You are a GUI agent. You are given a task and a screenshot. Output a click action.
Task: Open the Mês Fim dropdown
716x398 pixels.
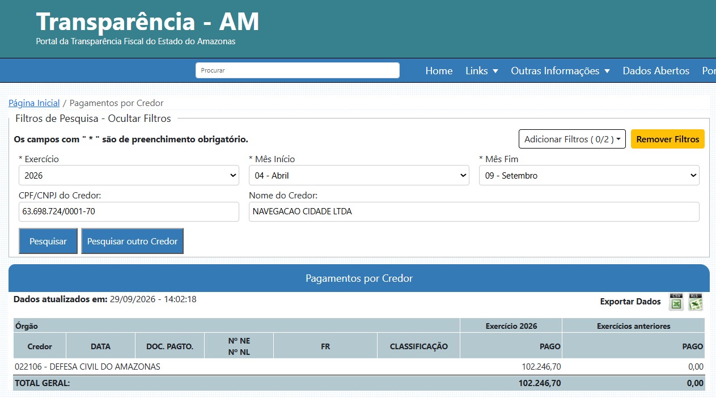click(x=589, y=175)
